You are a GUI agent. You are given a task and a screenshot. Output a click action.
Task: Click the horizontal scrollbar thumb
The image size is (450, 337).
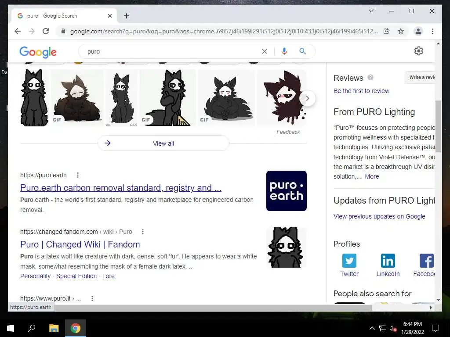pos(213,308)
